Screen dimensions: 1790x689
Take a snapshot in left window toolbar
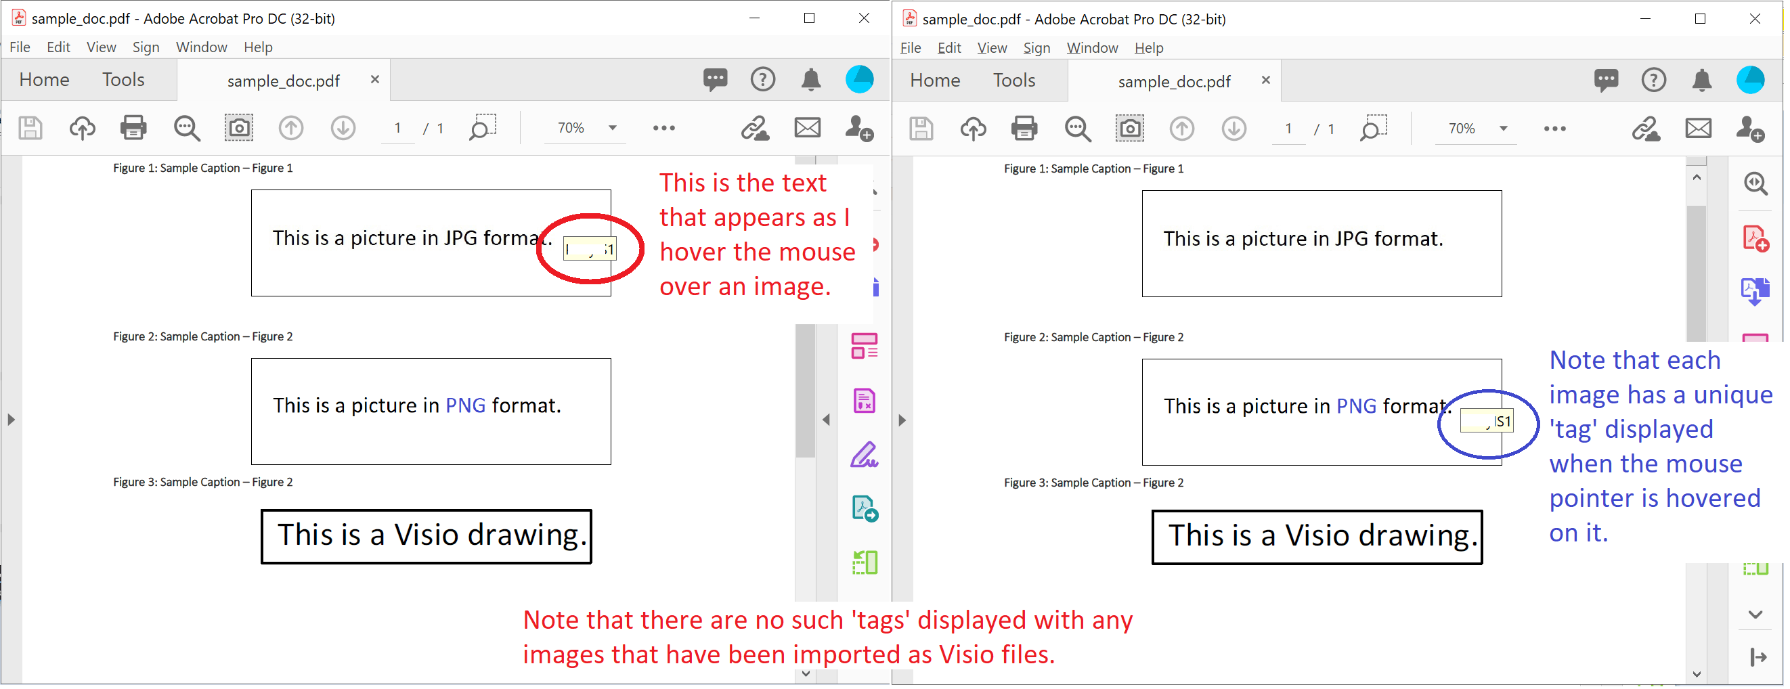pyautogui.click(x=239, y=129)
